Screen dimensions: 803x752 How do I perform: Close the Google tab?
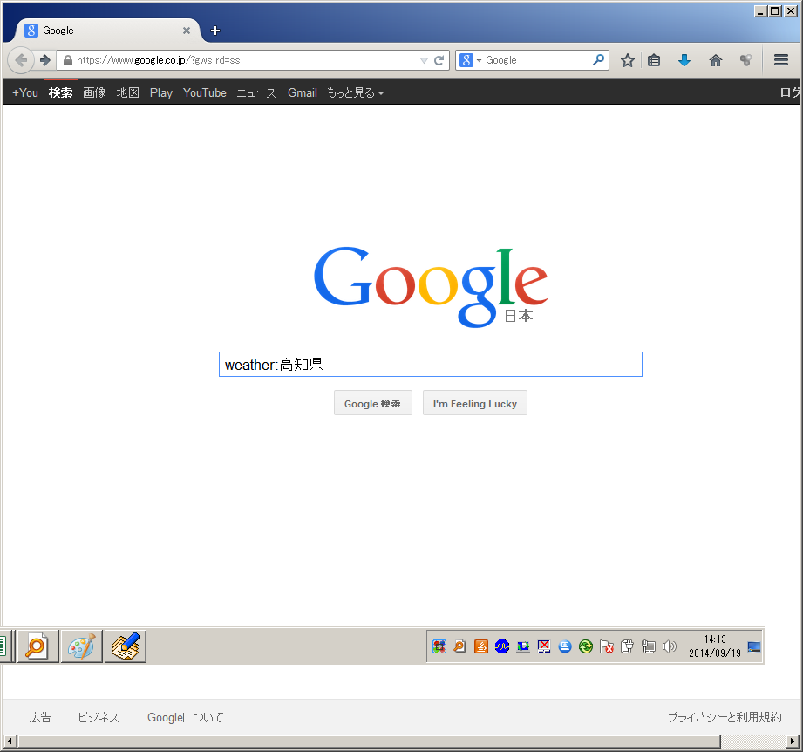click(187, 31)
